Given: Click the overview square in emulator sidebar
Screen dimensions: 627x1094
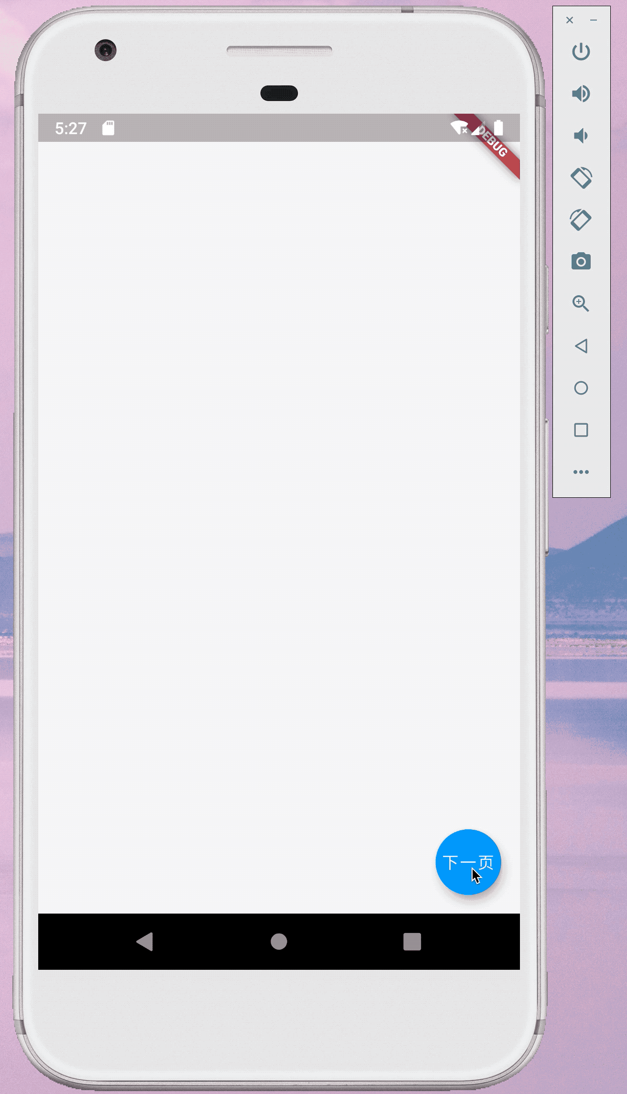Looking at the screenshot, I should pos(581,430).
